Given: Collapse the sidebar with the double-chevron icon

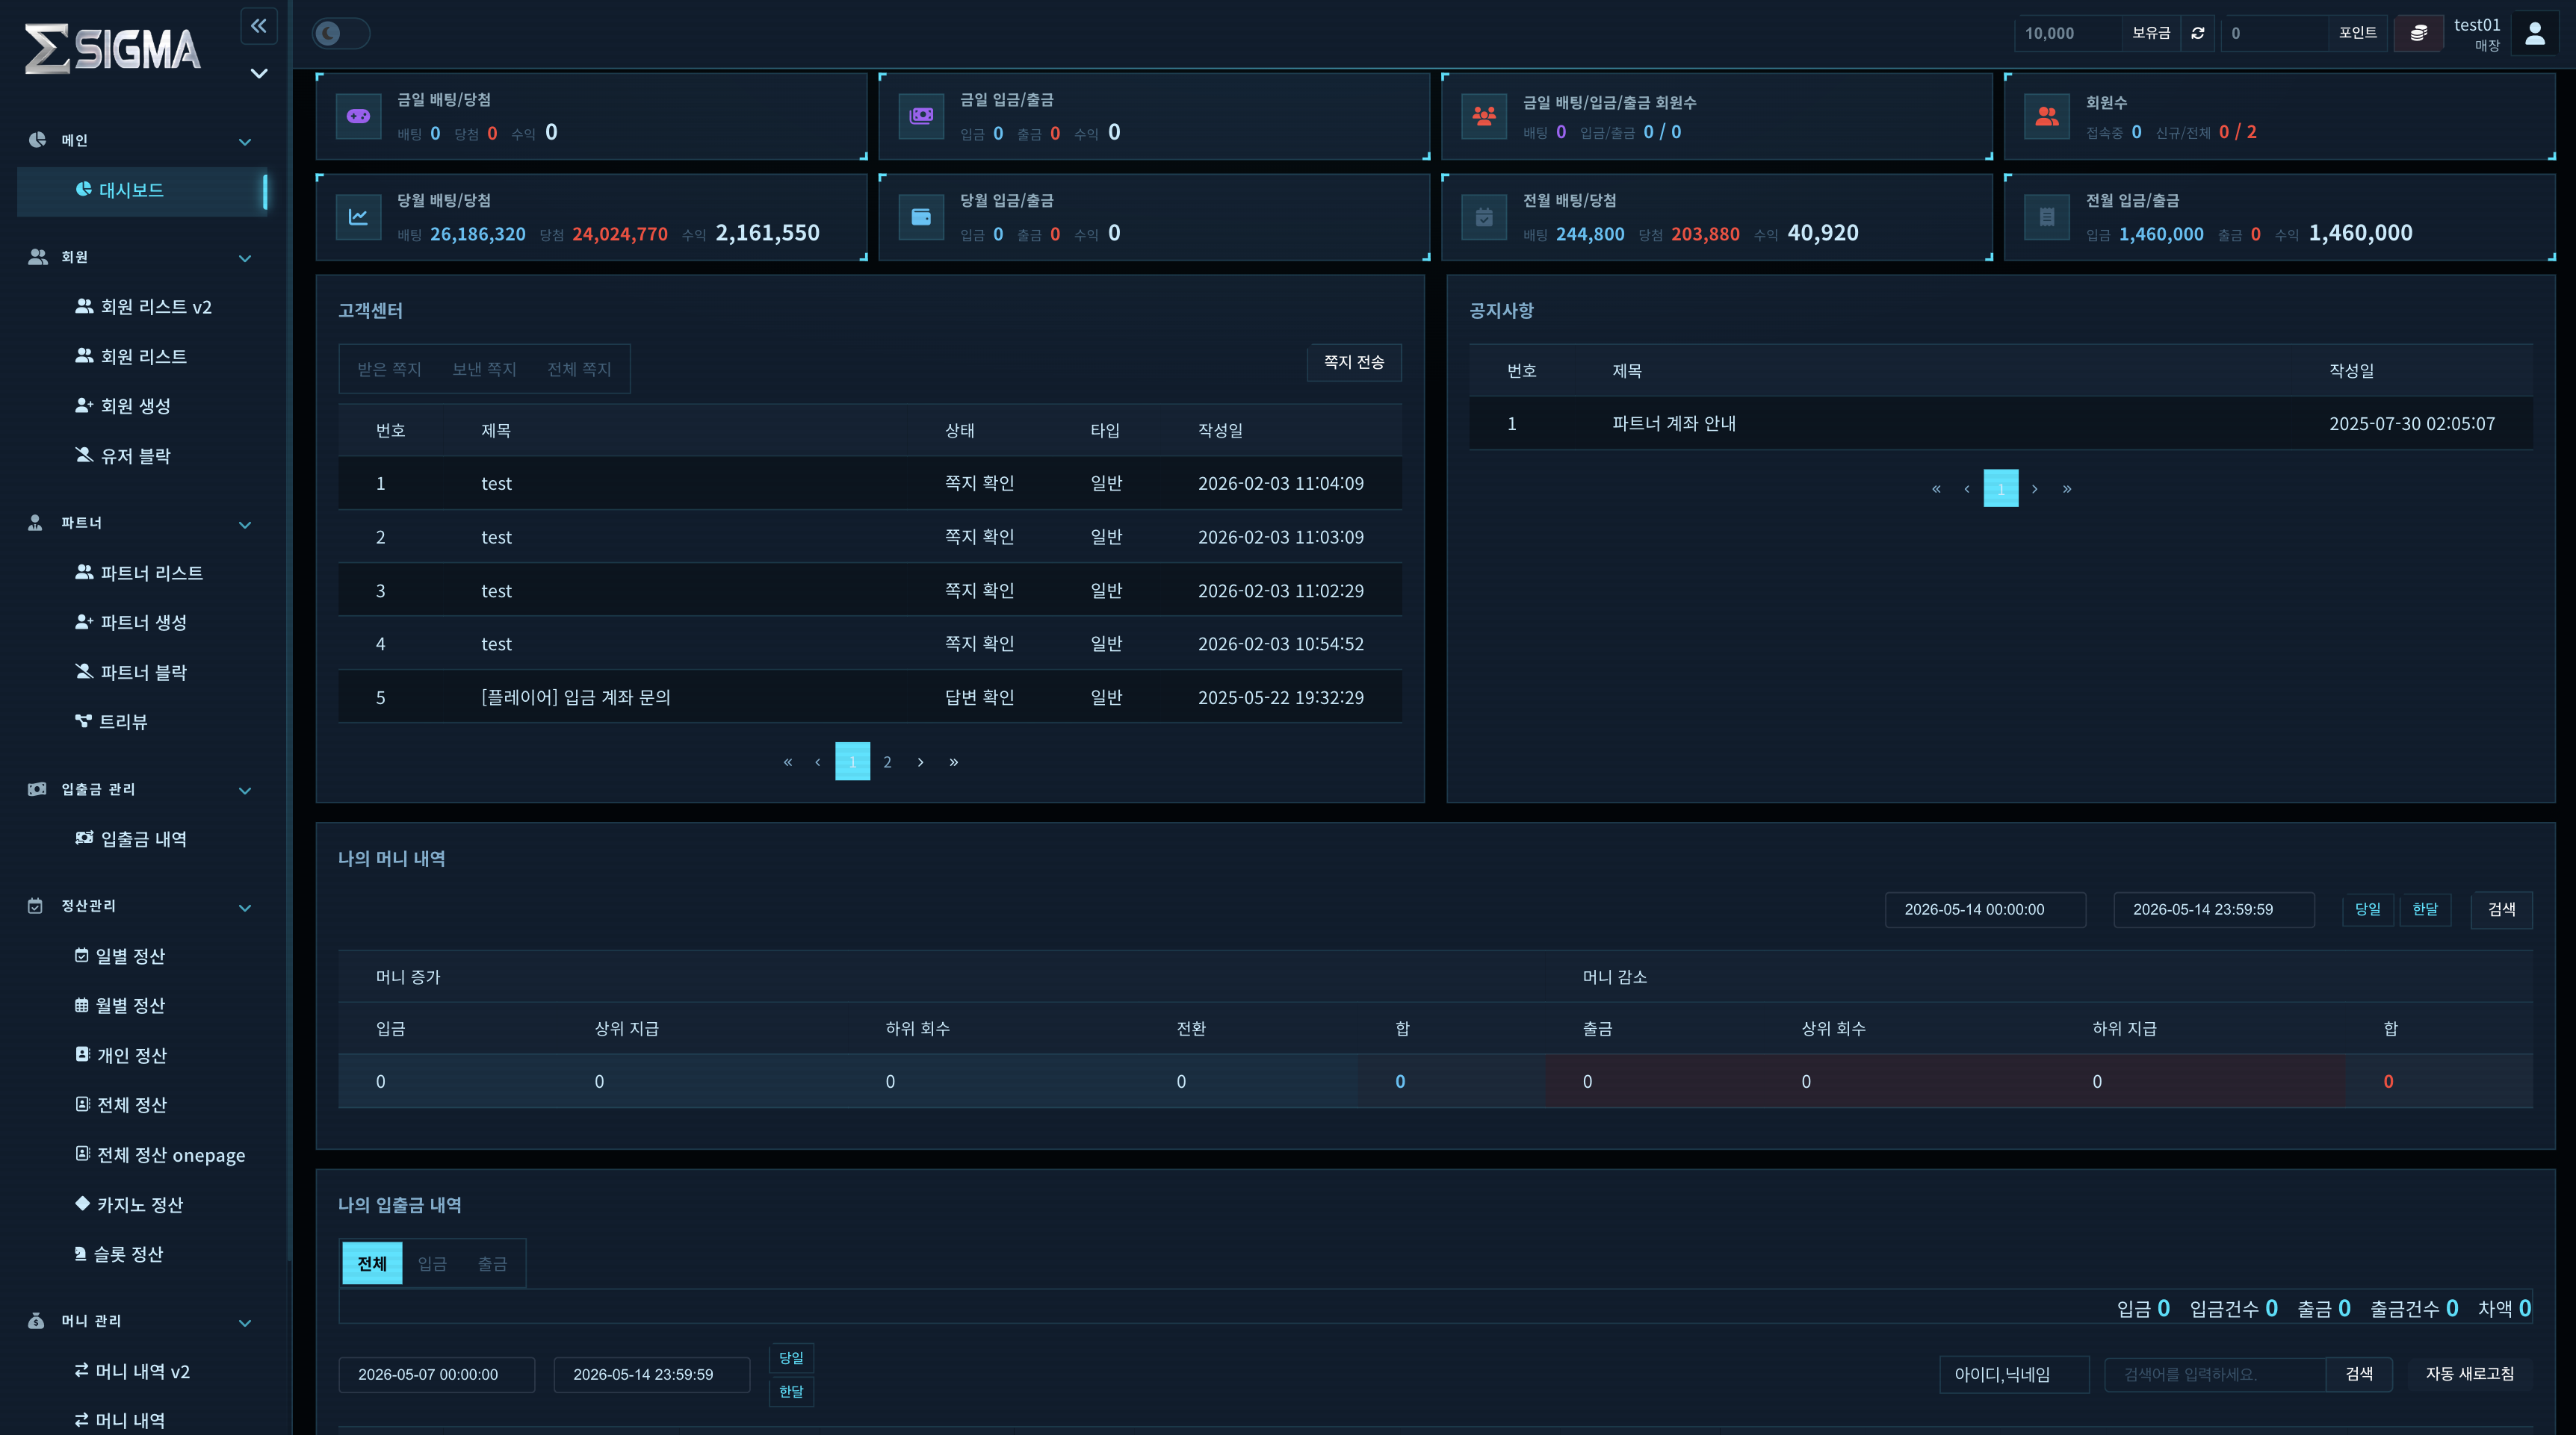Looking at the screenshot, I should [x=259, y=25].
